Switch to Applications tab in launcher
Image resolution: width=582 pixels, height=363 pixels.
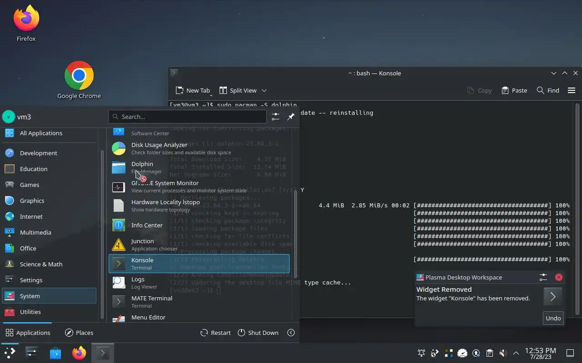pyautogui.click(x=28, y=333)
